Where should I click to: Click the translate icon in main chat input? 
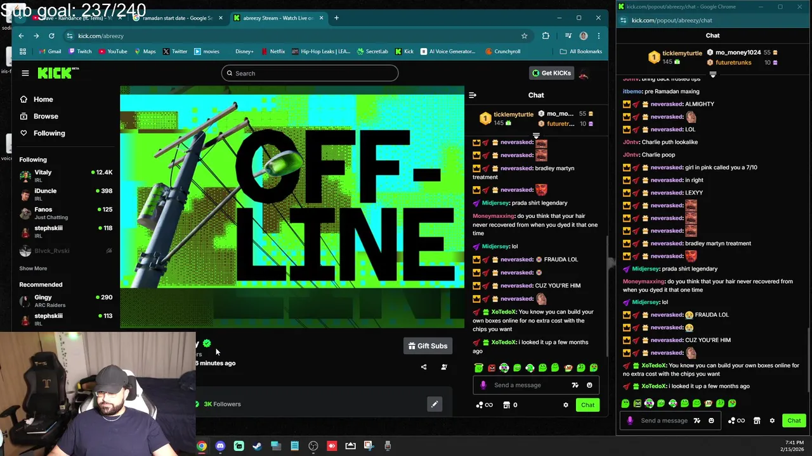coord(575,385)
